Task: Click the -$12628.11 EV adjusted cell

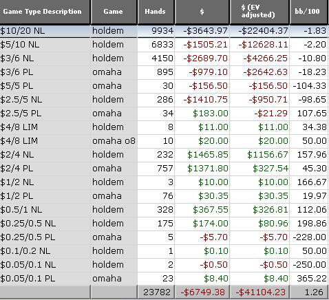Action: click(x=259, y=45)
